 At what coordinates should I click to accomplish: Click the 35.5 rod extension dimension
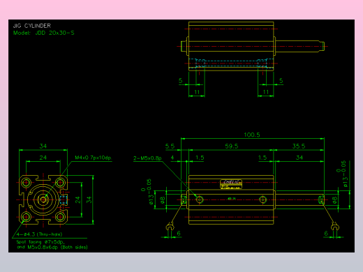(x=299, y=146)
